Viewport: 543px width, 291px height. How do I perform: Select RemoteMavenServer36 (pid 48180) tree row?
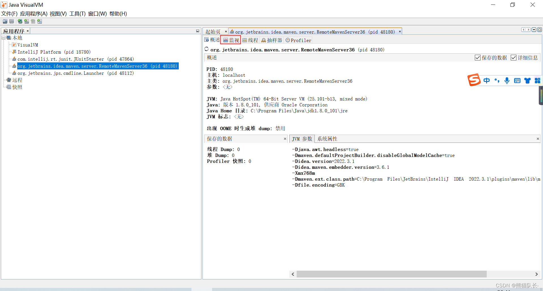(x=98, y=66)
